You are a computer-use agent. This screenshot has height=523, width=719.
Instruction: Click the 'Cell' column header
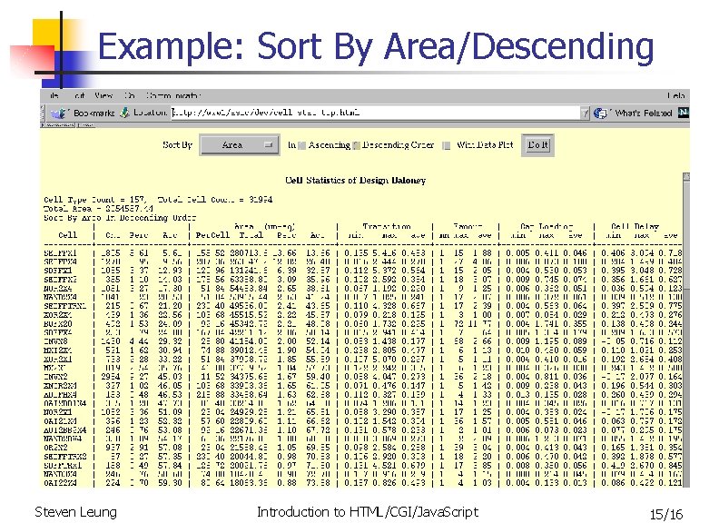[x=68, y=235]
